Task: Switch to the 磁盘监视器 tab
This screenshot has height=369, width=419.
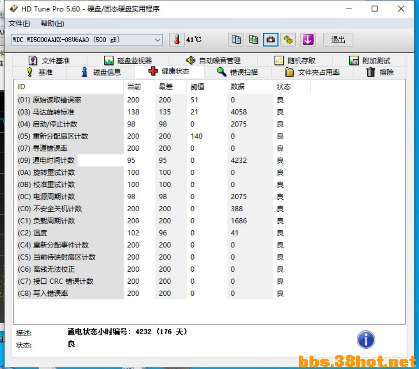Action: 128,60
